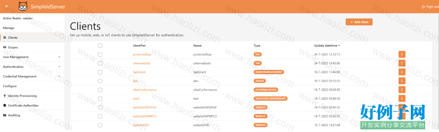The height and width of the screenshot is (132, 439).
Task: Open the Clients sidebar item
Action: coord(32,38)
